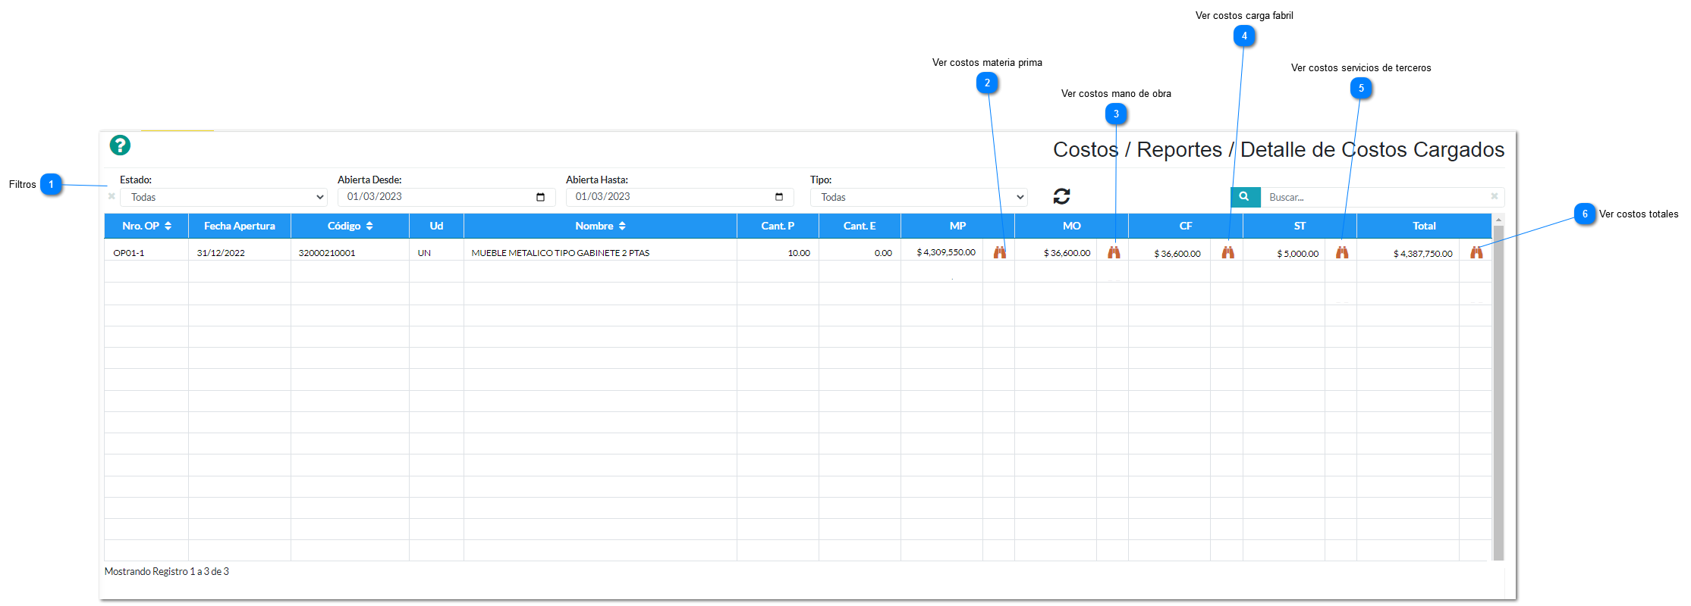
Task: Open the Tipo dropdown
Action: tap(919, 197)
